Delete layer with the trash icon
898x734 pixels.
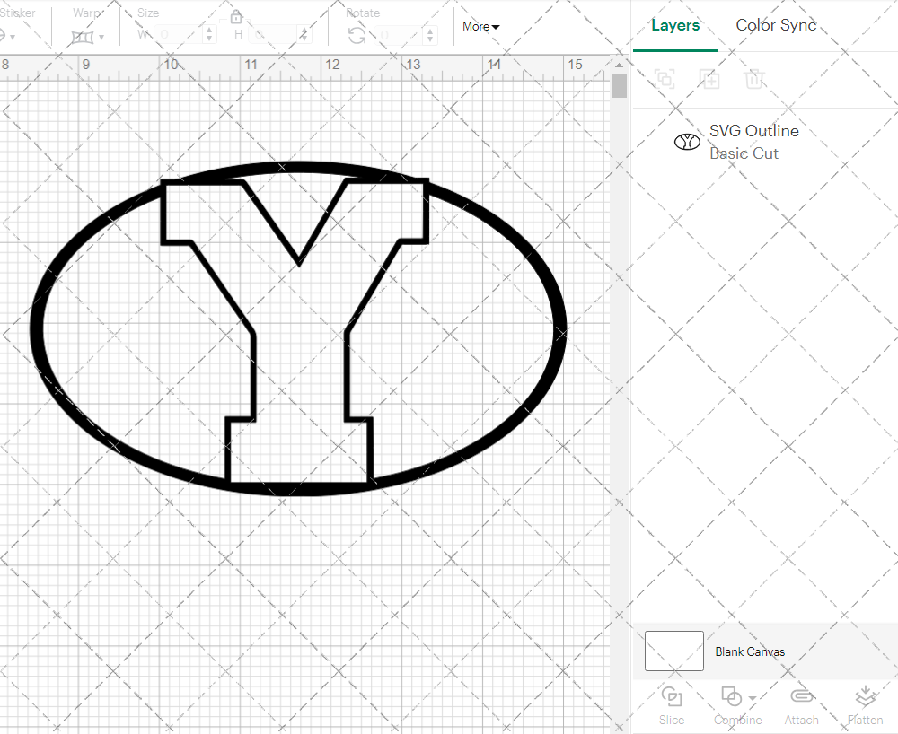755,79
